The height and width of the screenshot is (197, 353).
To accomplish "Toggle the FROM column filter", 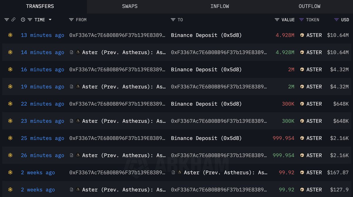I will (x=71, y=20).
